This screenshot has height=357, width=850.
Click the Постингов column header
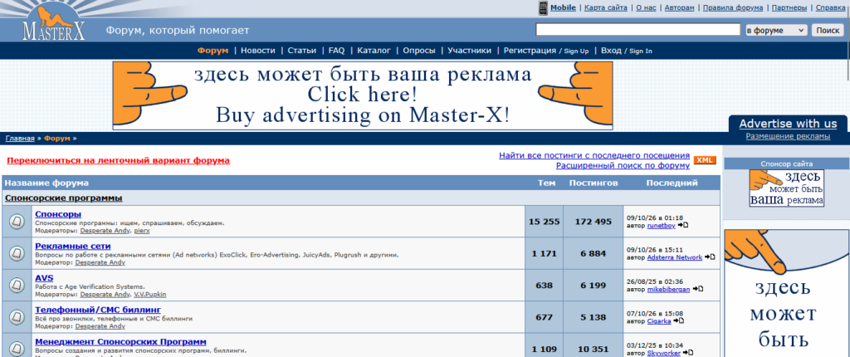click(x=593, y=183)
